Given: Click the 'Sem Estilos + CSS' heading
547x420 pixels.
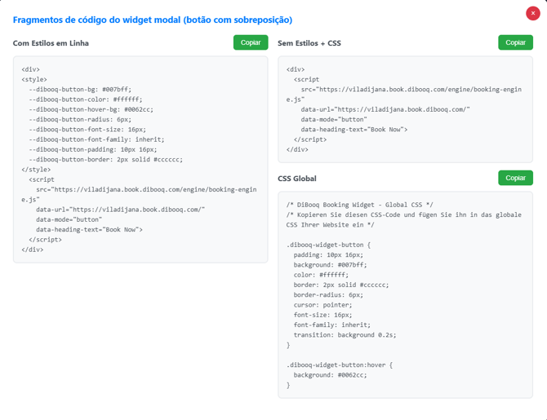Looking at the screenshot, I should click(x=309, y=43).
